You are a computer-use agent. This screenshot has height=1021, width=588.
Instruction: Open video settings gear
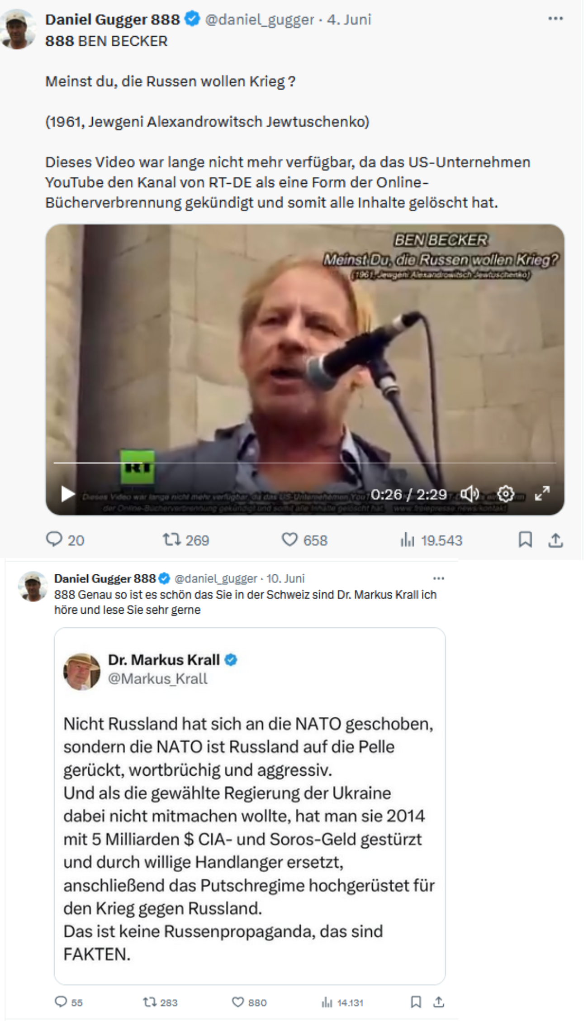[x=506, y=494]
